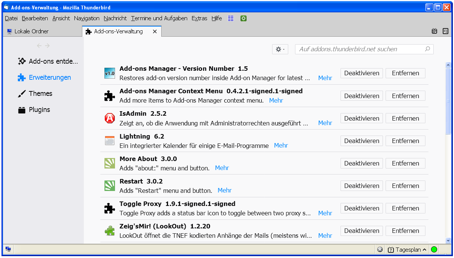
Task: Click Mehr link for Add-ons Manager Context Menu
Action: pyautogui.click(x=276, y=101)
